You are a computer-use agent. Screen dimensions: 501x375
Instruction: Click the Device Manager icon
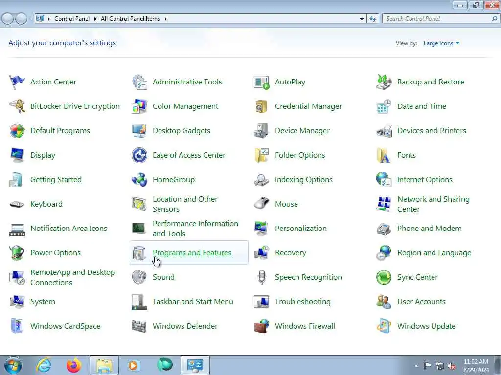pyautogui.click(x=261, y=131)
